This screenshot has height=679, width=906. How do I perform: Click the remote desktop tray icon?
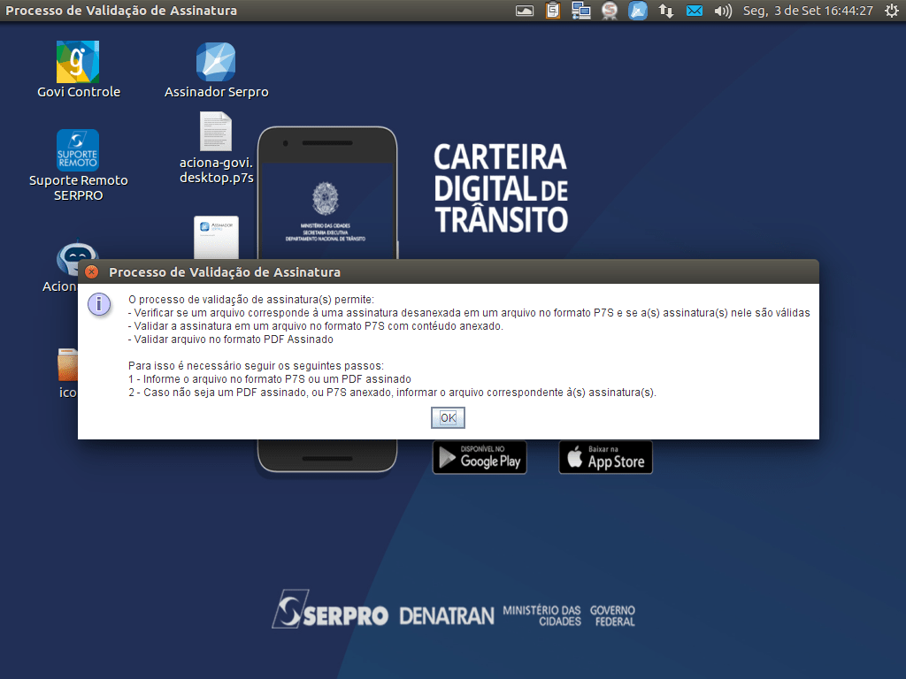(x=580, y=11)
